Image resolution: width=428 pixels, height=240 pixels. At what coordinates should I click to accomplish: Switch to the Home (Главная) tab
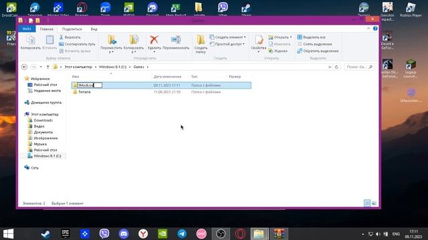pyautogui.click(x=46, y=29)
